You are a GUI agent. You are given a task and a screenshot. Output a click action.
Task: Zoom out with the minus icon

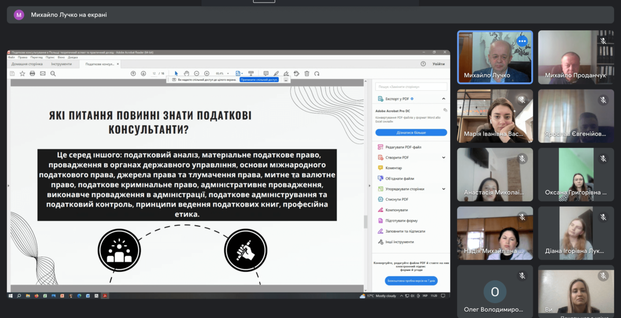(196, 74)
